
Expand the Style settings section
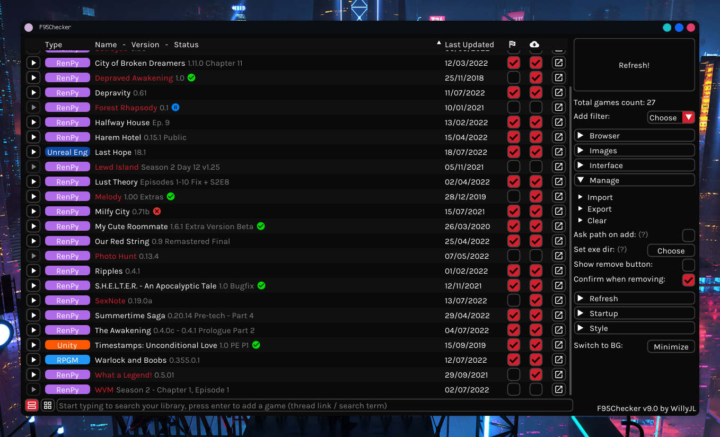coord(634,328)
